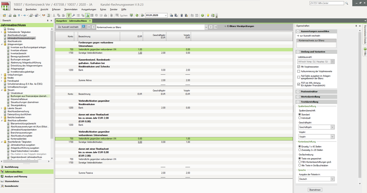Click the blue right-arrow toolbar icon
This screenshot has width=367, height=193.
25,15
